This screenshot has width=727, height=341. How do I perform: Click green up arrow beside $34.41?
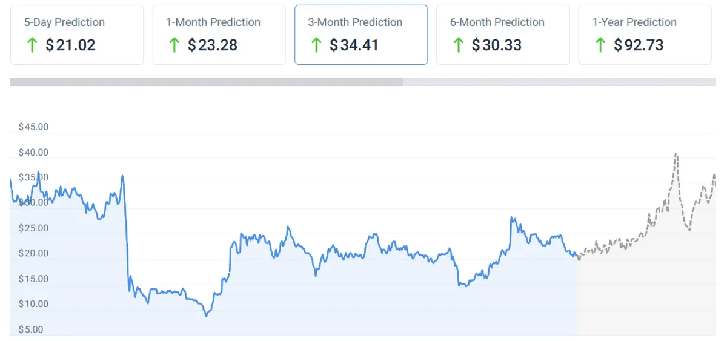(316, 45)
